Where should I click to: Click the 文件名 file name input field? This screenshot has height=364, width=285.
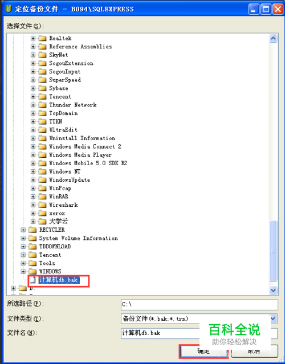coord(199,333)
